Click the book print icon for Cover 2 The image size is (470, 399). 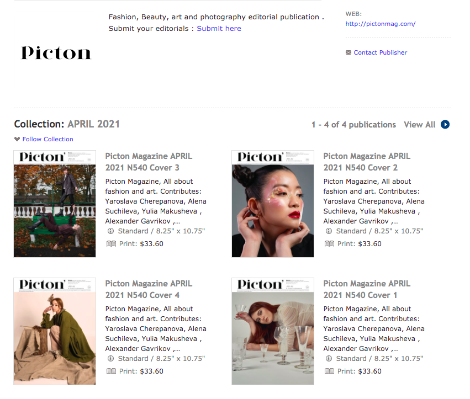[329, 243]
